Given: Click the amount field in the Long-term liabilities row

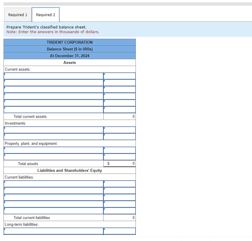Looking at the screenshot, I should (119, 231).
